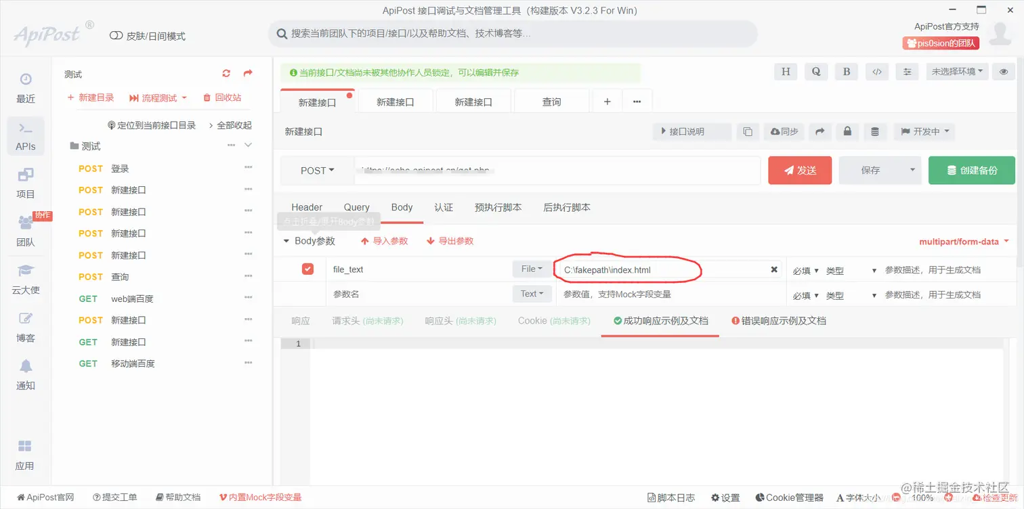Click the user avatar icon
This screenshot has height=509, width=1024.
point(1000,33)
